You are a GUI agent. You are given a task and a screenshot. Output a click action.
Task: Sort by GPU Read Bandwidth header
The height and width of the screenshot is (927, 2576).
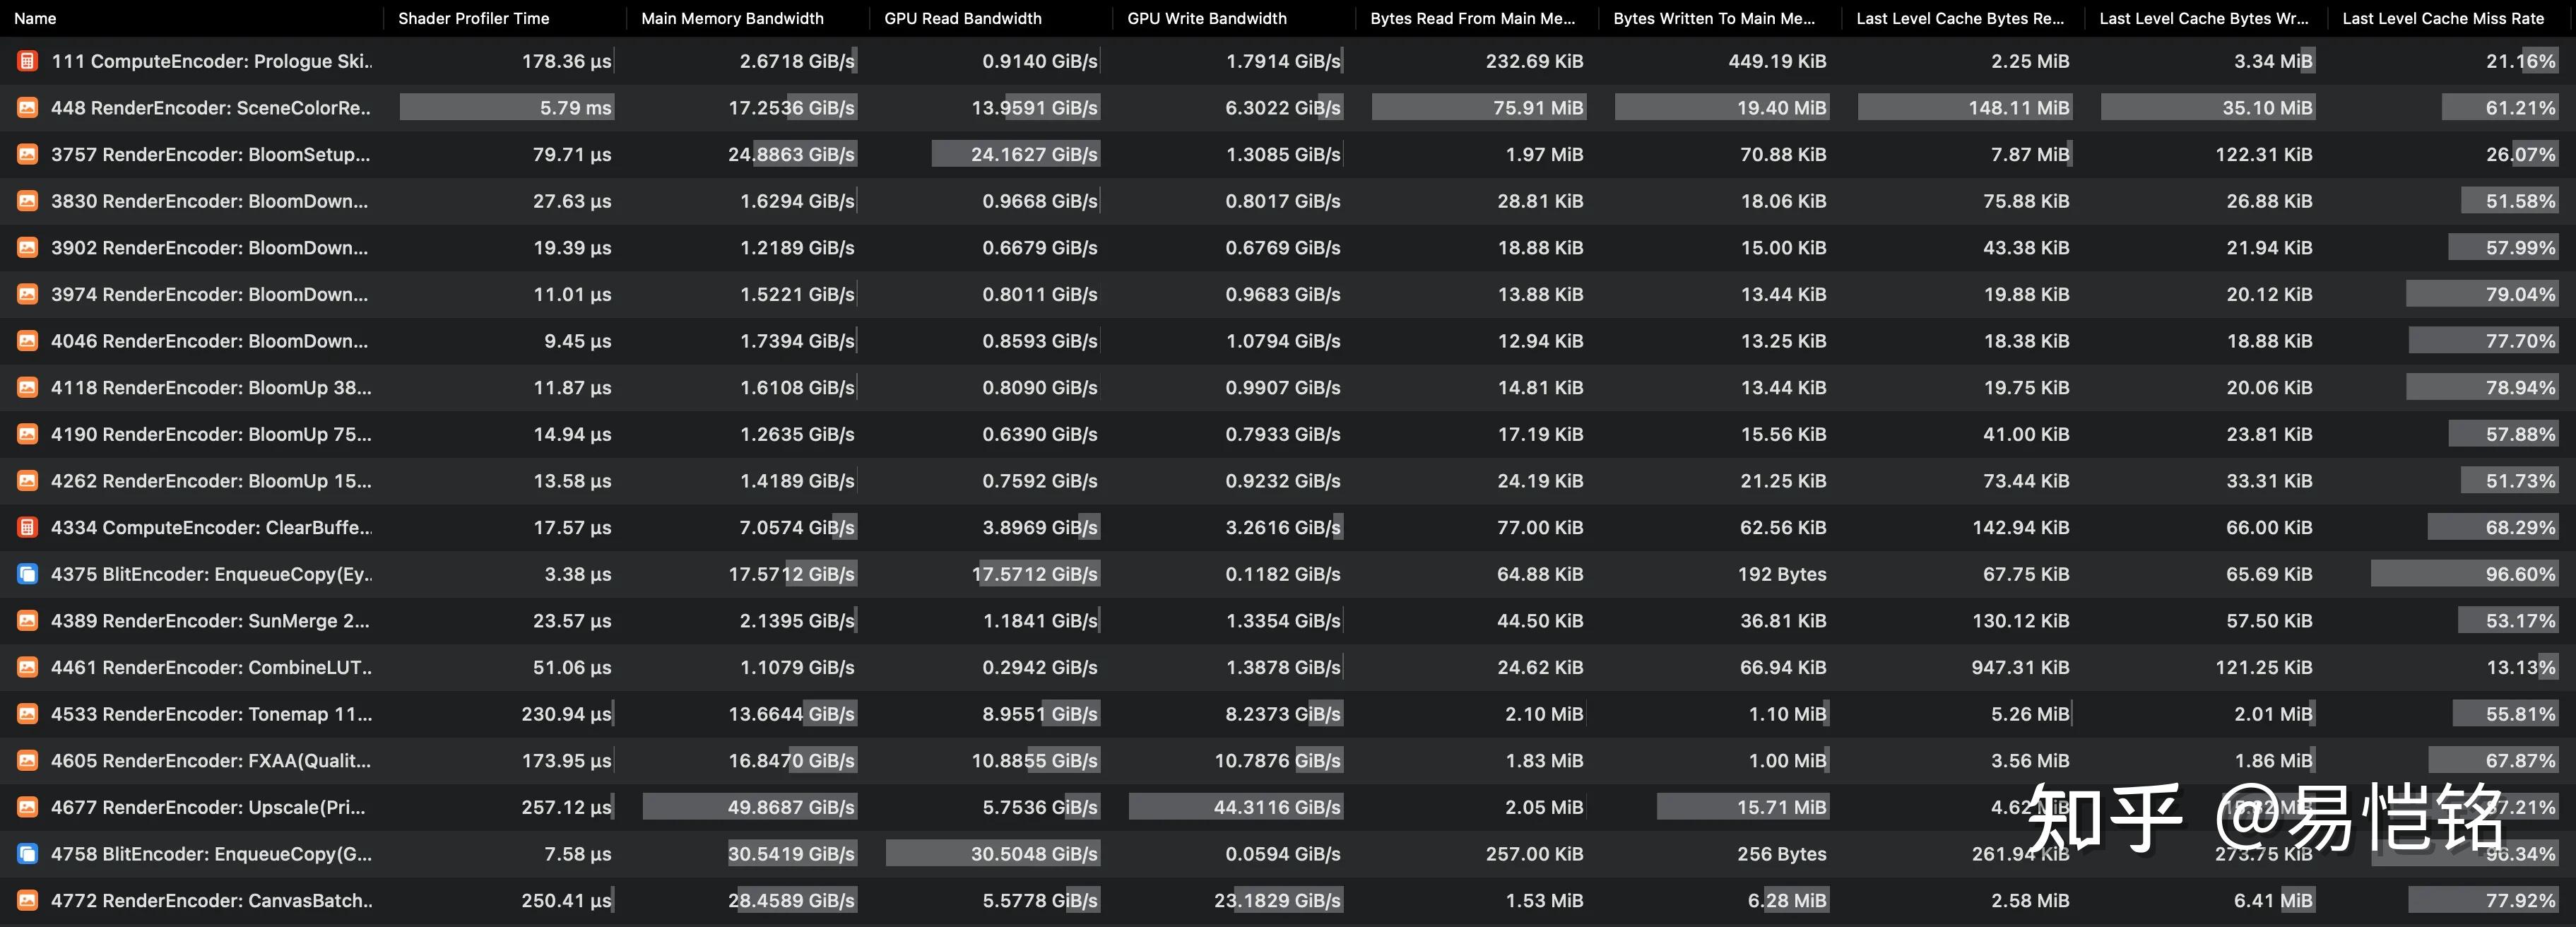tap(962, 18)
